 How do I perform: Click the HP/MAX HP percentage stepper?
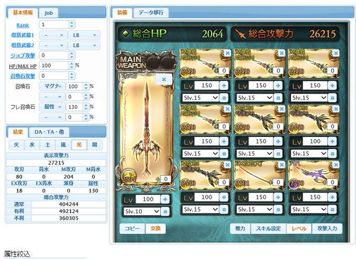click(x=72, y=65)
